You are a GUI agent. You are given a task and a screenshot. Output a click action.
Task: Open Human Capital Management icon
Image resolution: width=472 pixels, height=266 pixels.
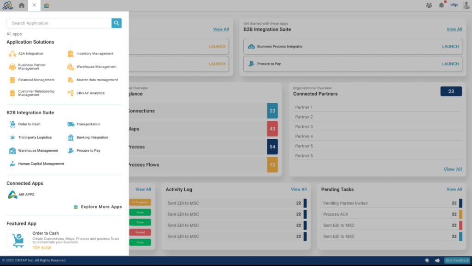[x=12, y=164]
